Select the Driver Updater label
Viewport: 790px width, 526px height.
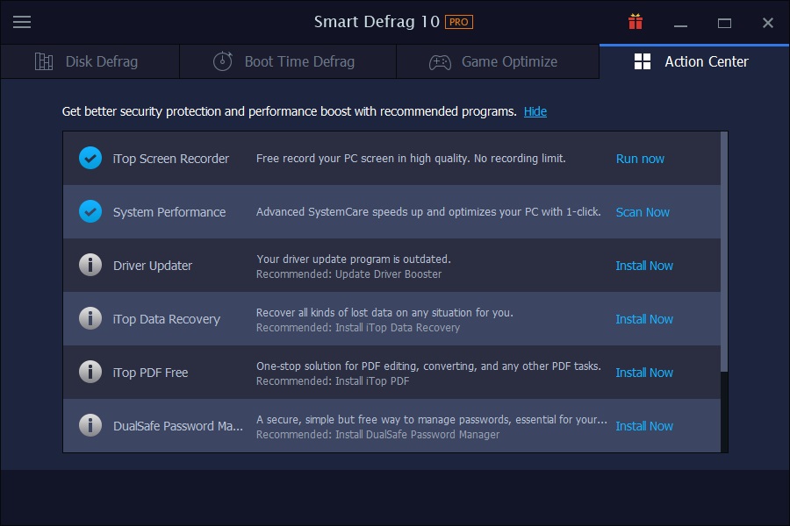click(x=153, y=266)
